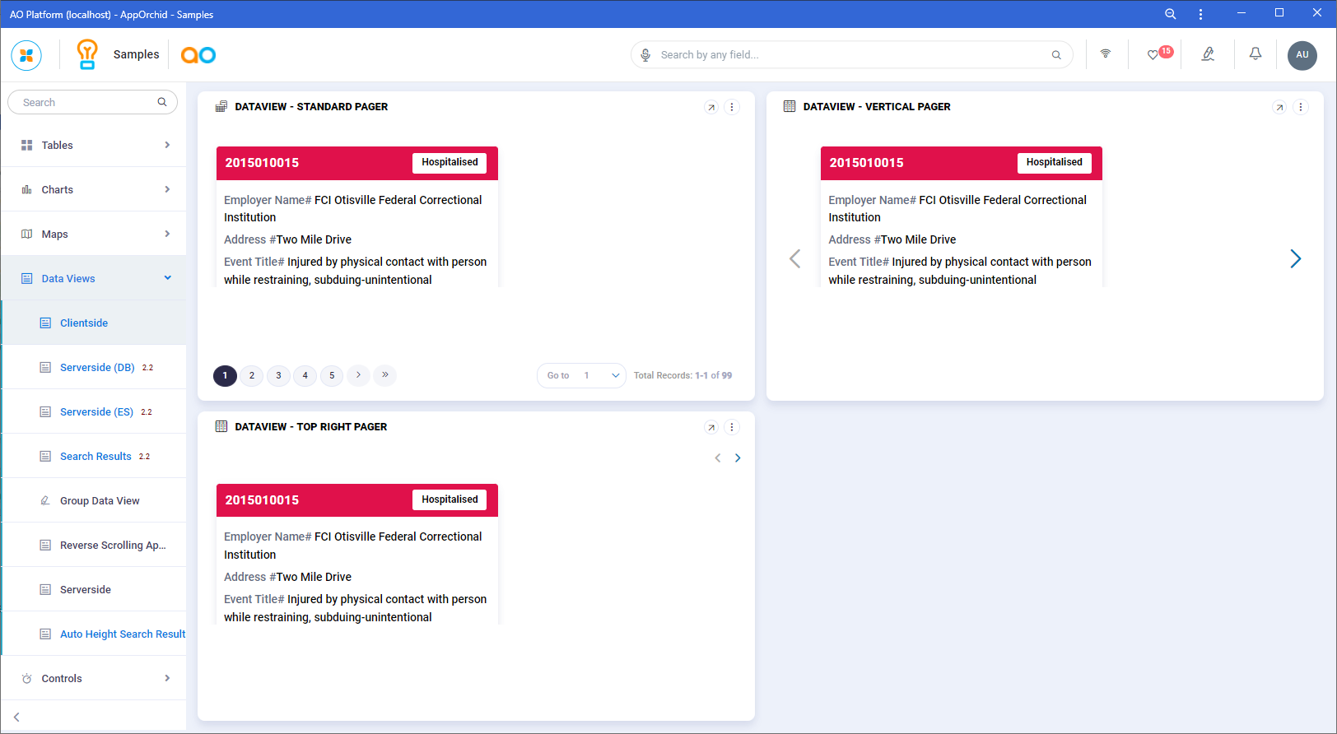Screen dimensions: 1337x734
Task: Click the edit pen icon in header
Action: pos(1208,54)
